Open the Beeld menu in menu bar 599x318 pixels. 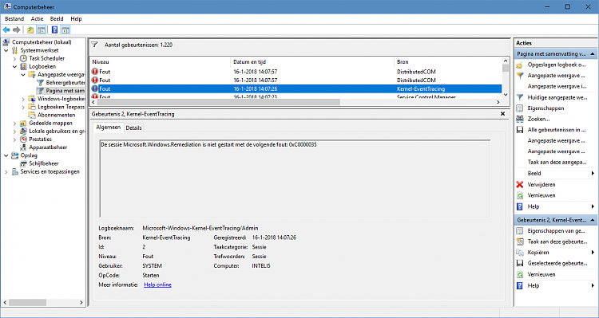57,18
